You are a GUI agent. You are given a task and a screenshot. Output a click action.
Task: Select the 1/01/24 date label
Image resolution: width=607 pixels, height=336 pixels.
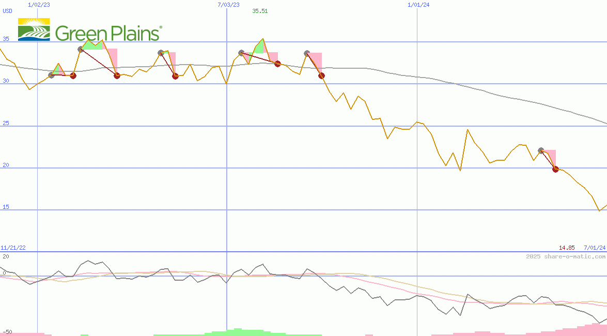tap(418, 5)
